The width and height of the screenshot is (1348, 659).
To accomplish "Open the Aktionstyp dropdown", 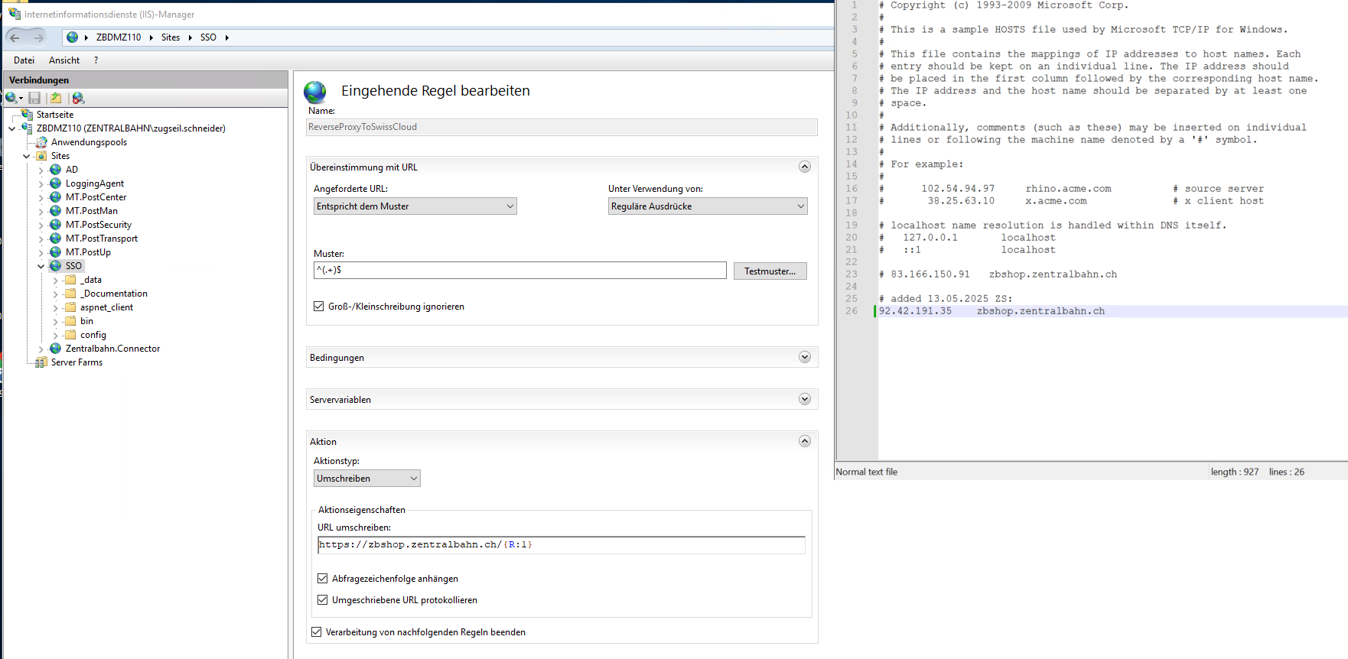I will click(x=366, y=479).
